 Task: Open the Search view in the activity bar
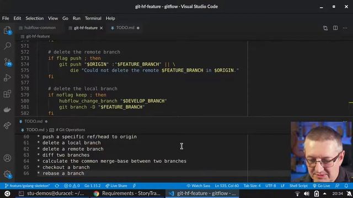tap(7, 46)
